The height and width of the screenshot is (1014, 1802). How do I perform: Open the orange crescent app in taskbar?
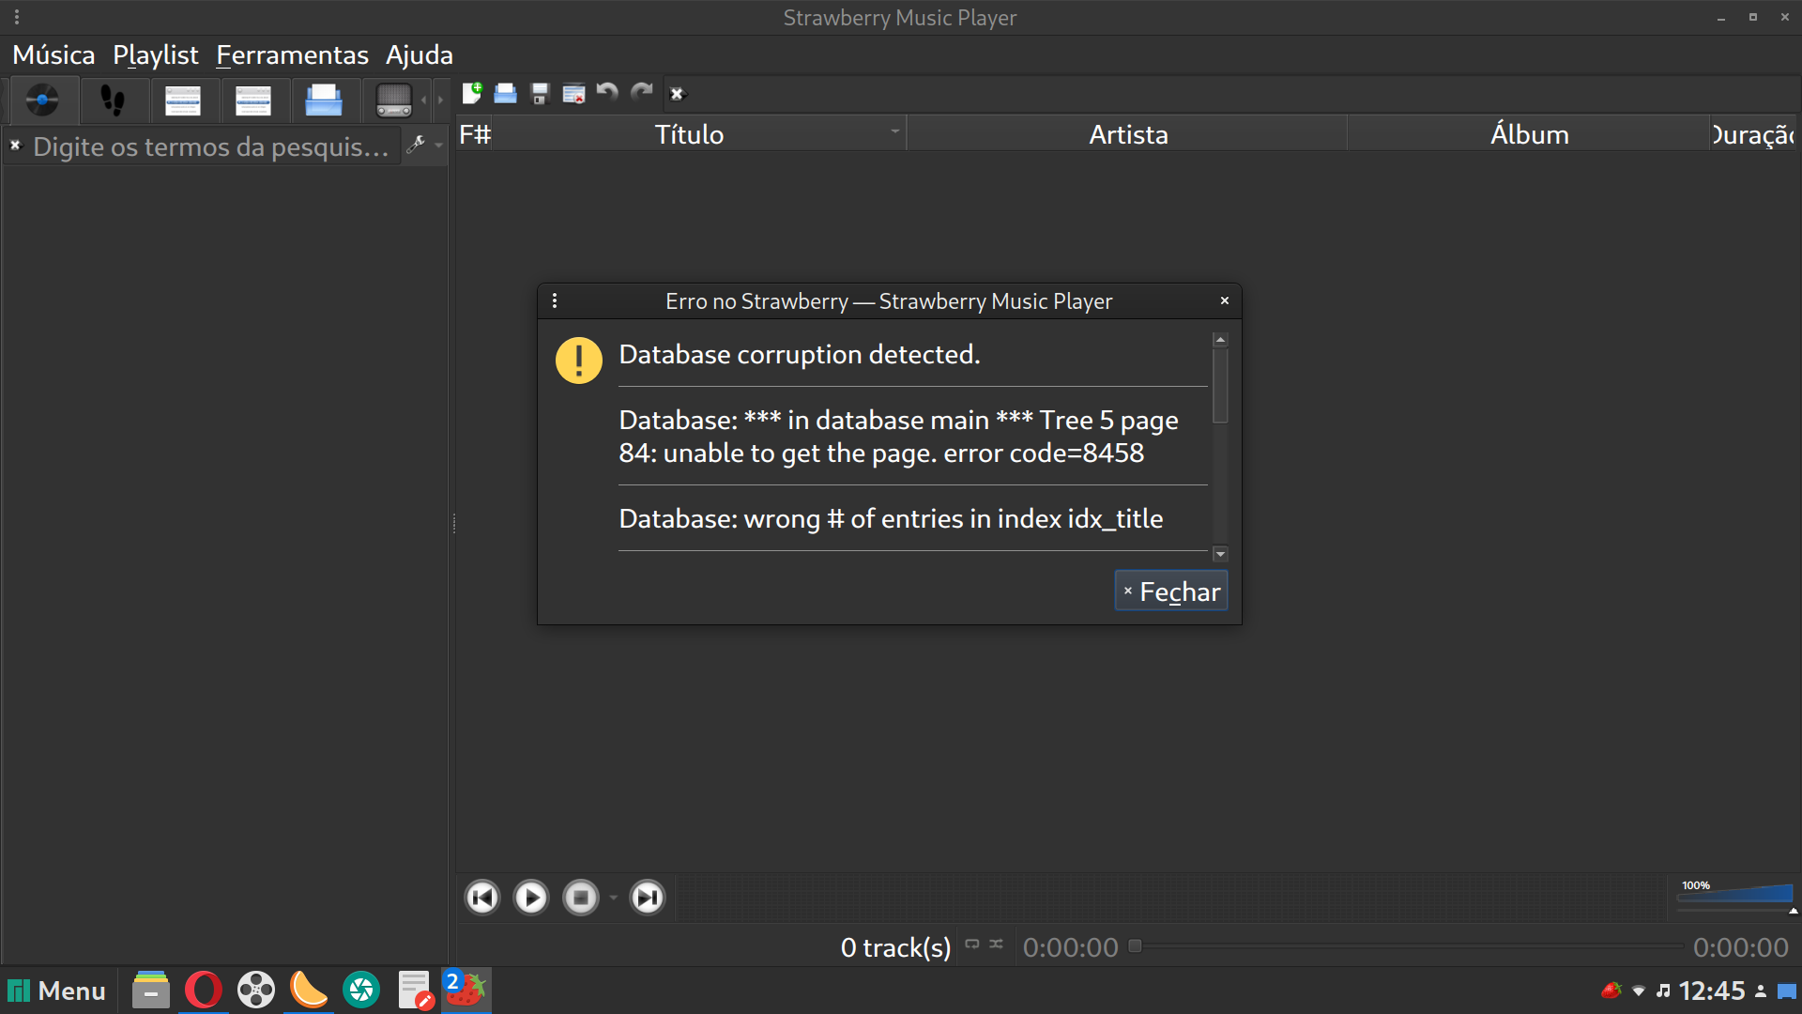coord(309,991)
